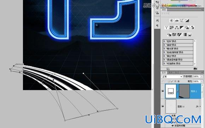Add a Vibrance adjustment (triangle V icon)
This screenshot has height=128, width=205.
pos(166,27)
